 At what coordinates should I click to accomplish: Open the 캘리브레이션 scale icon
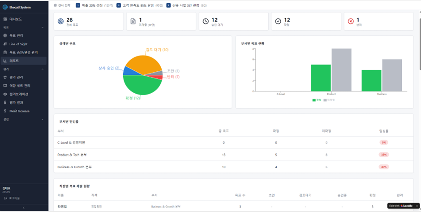tap(5, 94)
